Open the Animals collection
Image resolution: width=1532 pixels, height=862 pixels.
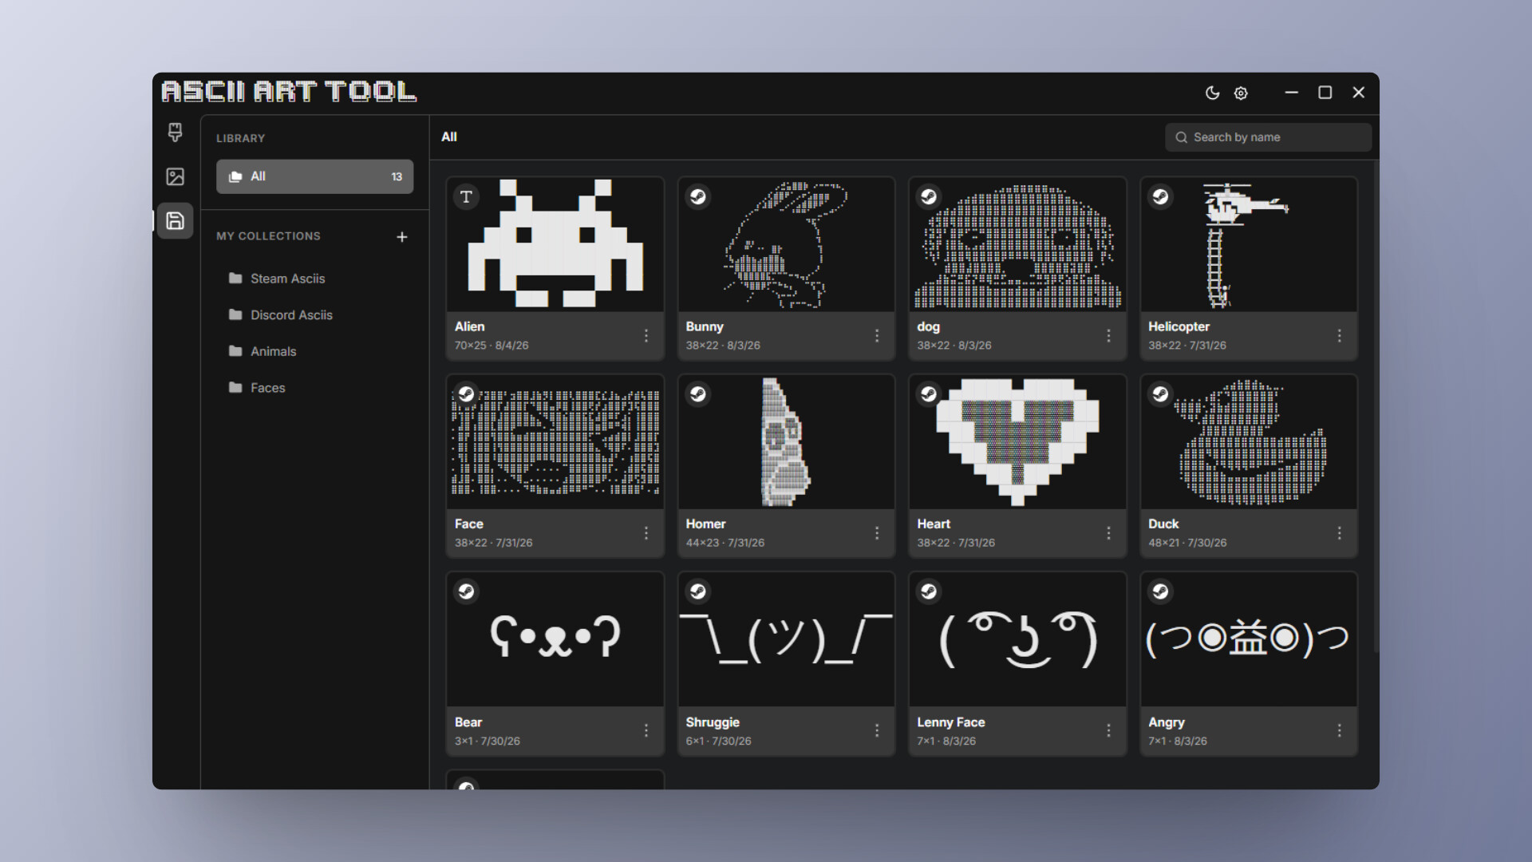click(314, 351)
